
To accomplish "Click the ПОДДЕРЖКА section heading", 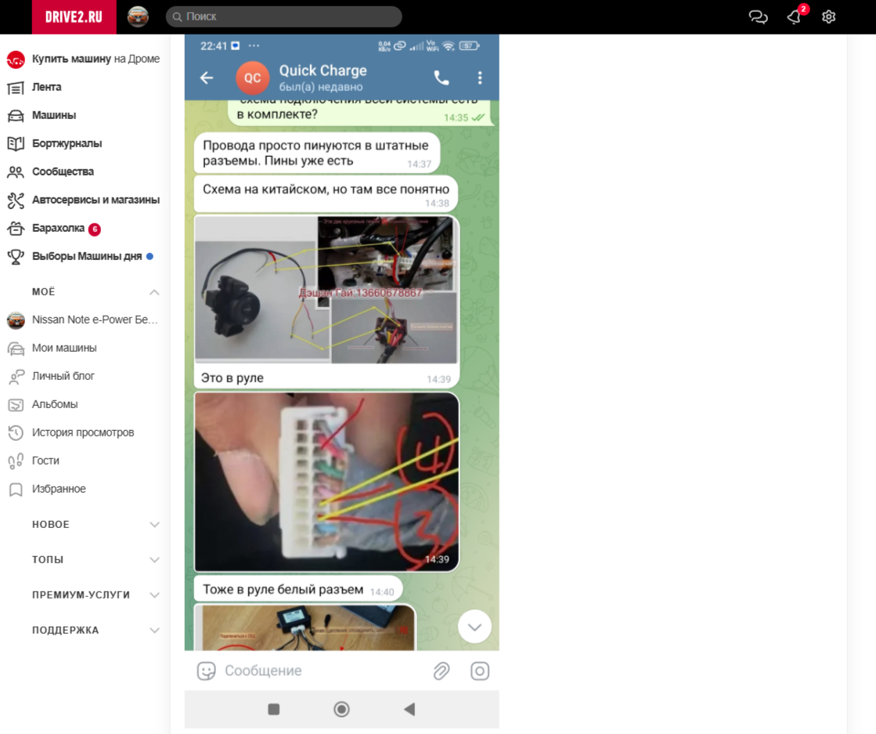I will pyautogui.click(x=65, y=630).
